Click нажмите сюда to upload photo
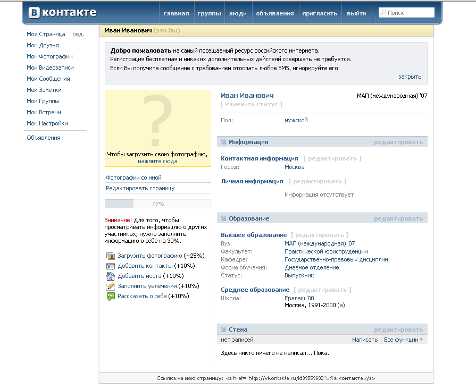 [x=157, y=162]
